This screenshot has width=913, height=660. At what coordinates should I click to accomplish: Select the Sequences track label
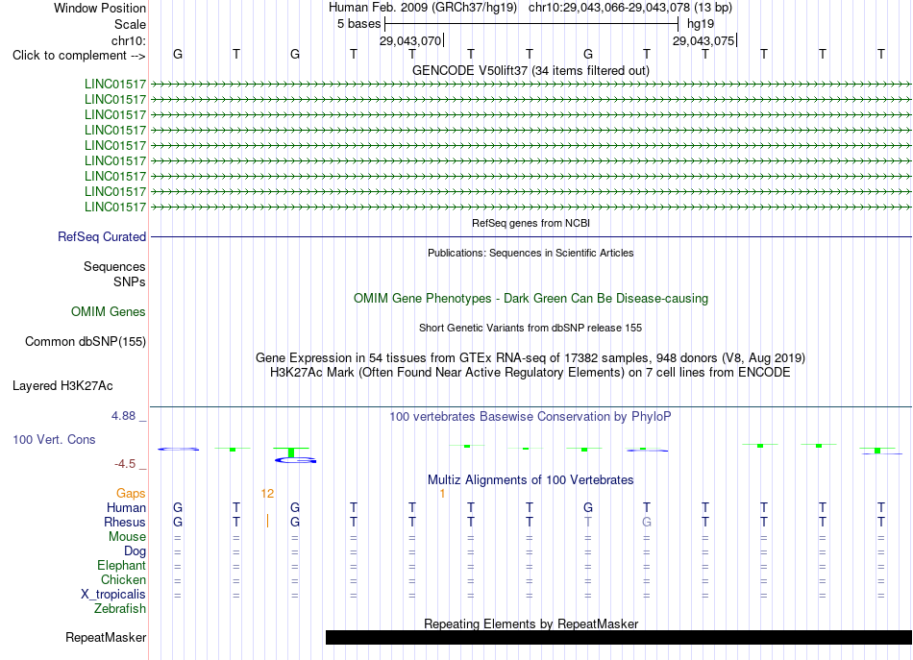(x=114, y=266)
